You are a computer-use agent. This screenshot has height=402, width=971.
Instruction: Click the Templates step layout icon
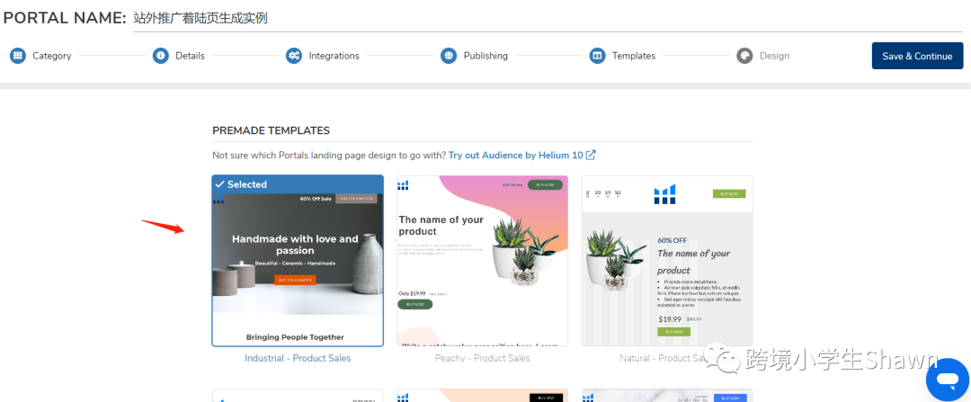click(598, 56)
